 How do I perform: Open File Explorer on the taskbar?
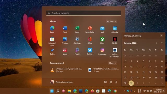[x=69, y=91]
